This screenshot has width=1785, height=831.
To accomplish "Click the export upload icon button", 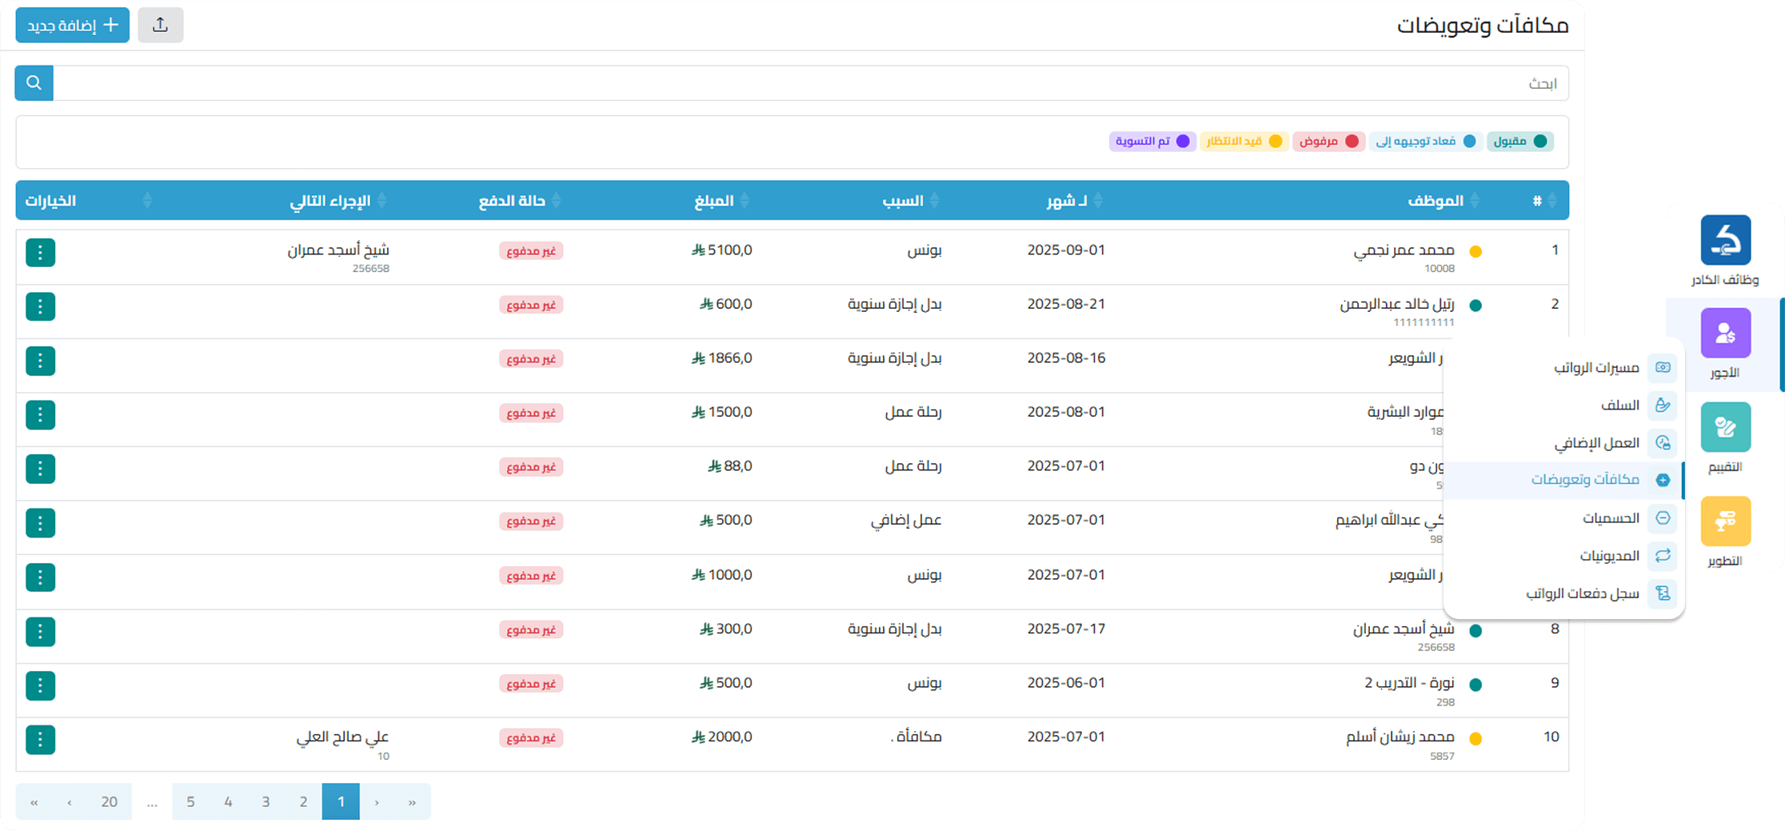I will 160,26.
